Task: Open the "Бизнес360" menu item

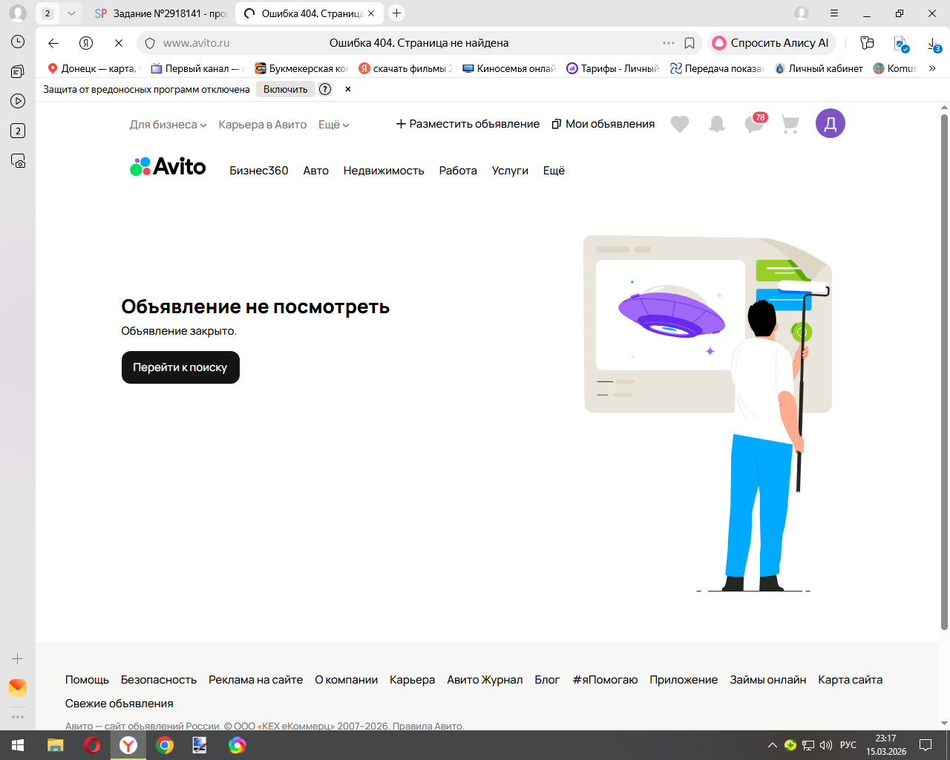Action: [x=259, y=171]
